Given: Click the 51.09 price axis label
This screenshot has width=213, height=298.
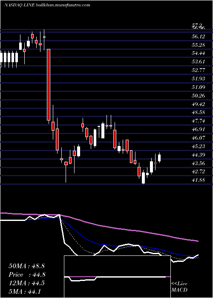Looking at the screenshot, I should (x=199, y=87).
